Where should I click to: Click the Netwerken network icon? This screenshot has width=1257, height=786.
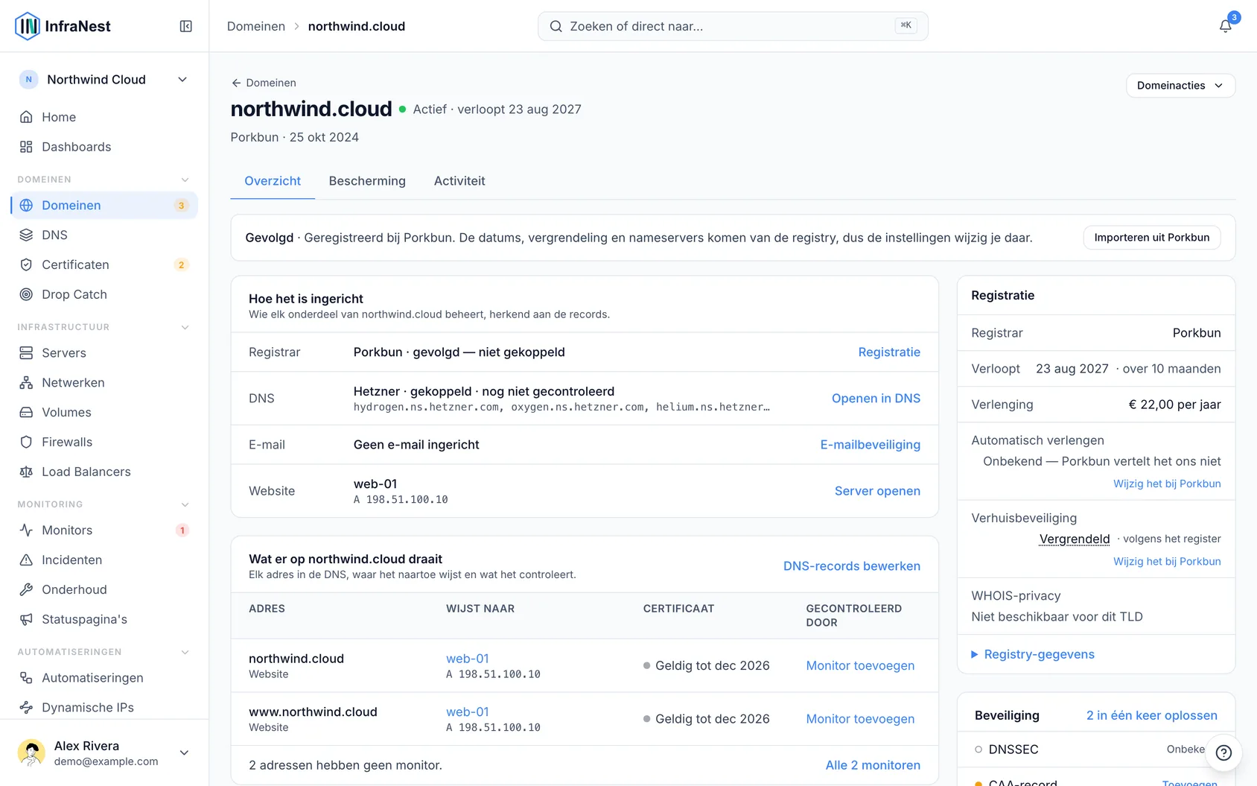click(26, 383)
